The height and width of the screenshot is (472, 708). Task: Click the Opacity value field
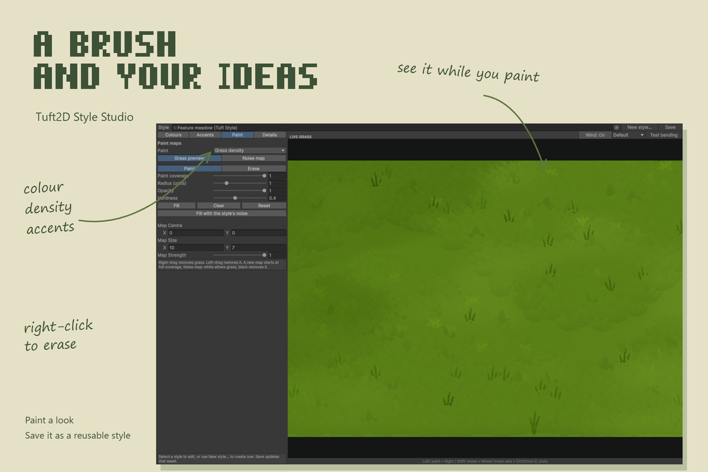pyautogui.click(x=277, y=191)
